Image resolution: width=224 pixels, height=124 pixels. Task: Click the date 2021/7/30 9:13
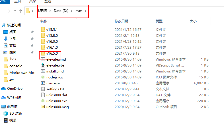[x=127, y=54]
